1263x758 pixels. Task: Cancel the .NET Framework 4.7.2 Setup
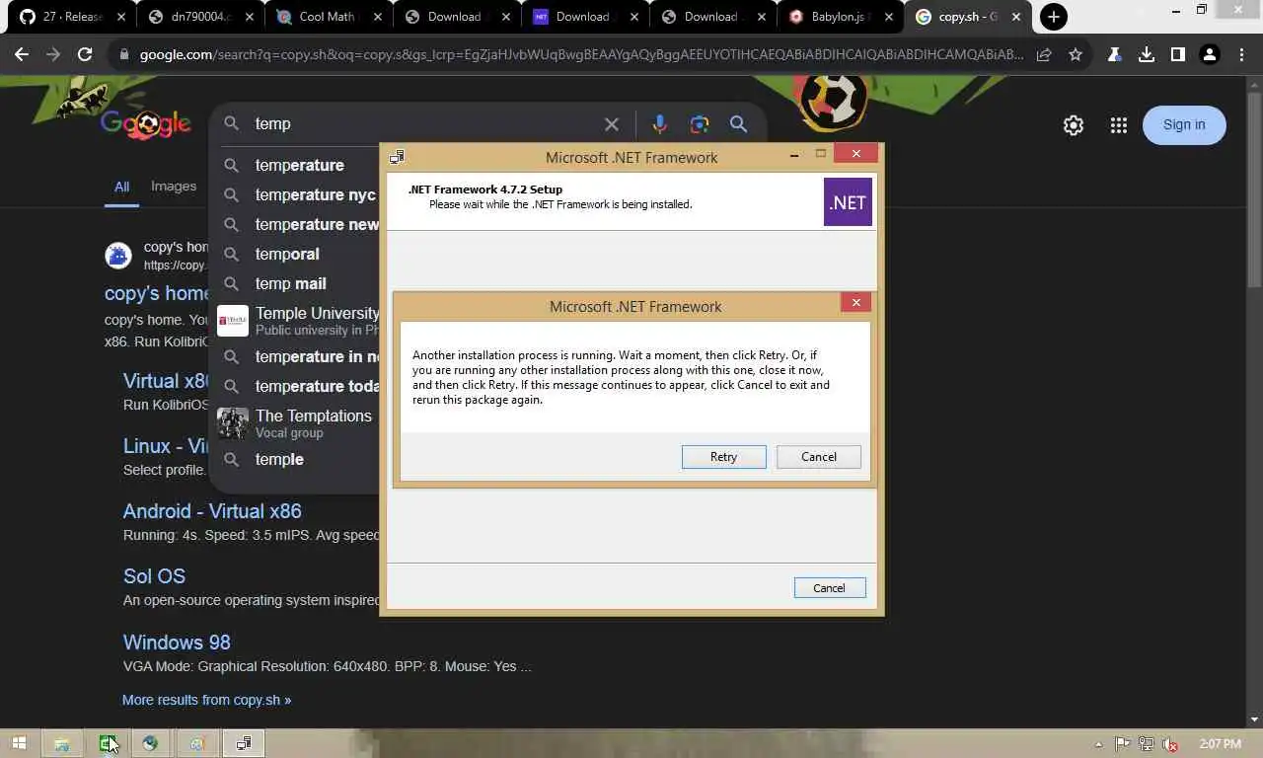(829, 588)
